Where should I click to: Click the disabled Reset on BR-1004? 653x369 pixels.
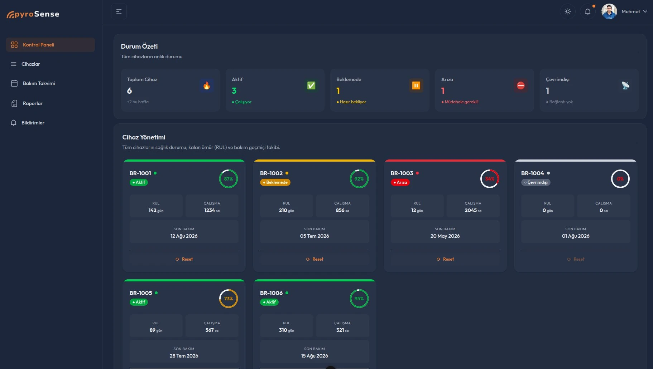(576, 259)
